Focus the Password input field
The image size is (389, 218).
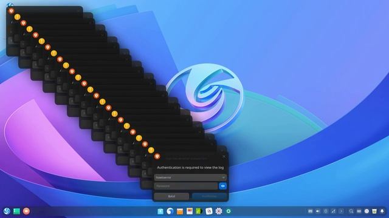[186, 186]
